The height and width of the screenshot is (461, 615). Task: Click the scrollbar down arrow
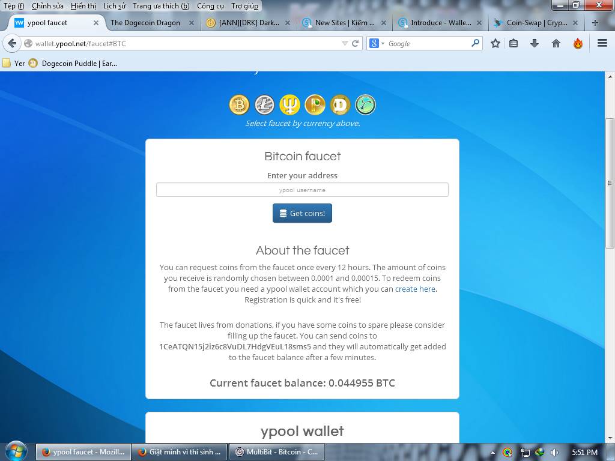(610, 438)
